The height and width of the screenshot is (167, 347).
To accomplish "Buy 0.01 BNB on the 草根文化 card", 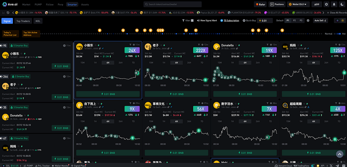I will pos(176,153).
